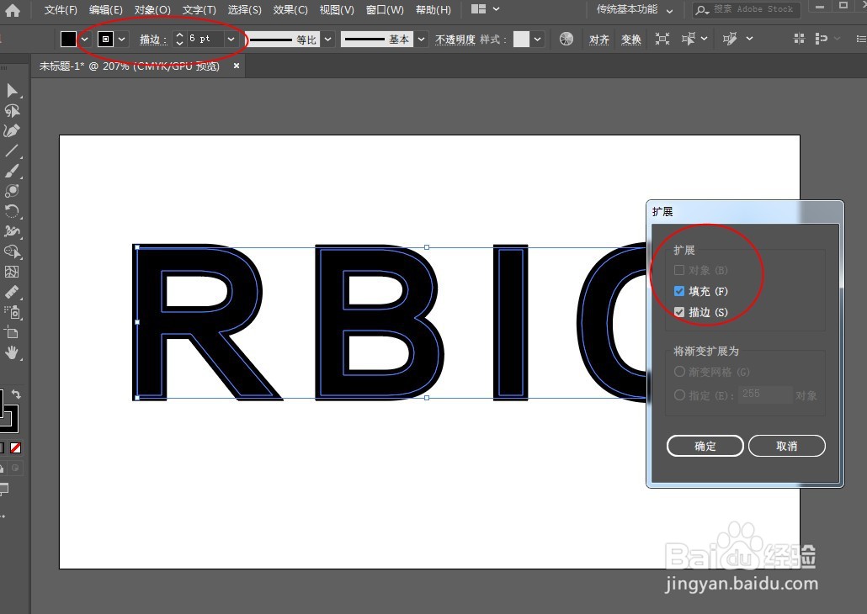Open the 编辑(E) menu
This screenshot has width=867, height=614.
pos(105,10)
